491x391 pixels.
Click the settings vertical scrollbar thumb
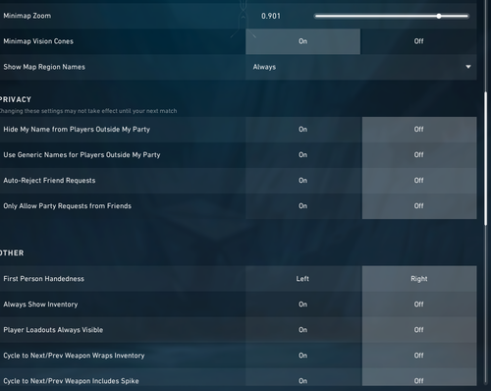pos(485,159)
